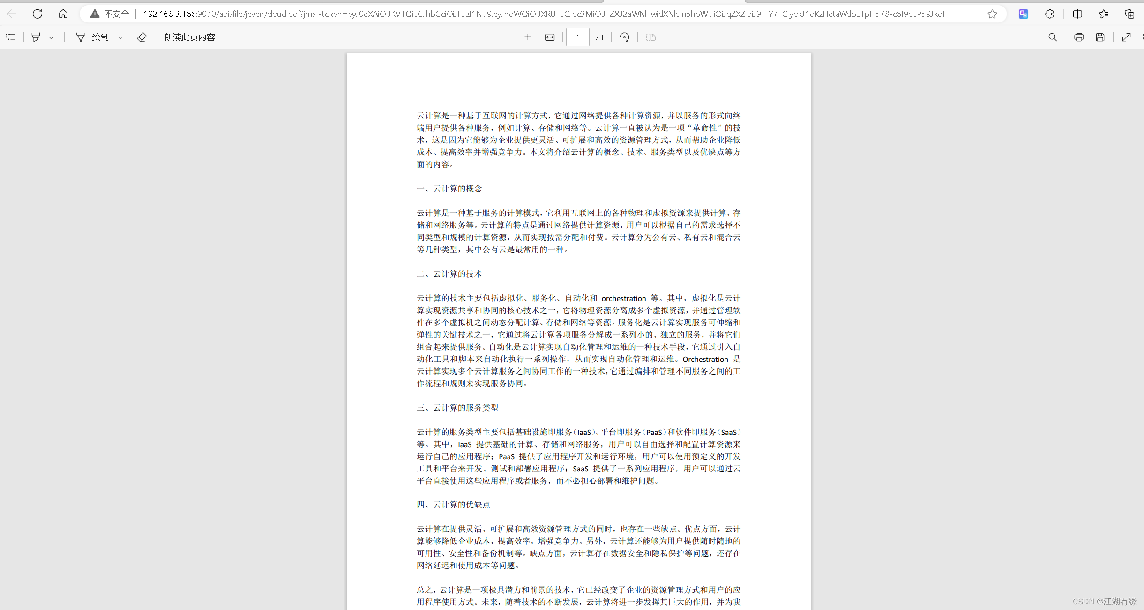This screenshot has width=1144, height=610.
Task: Toggle fit to width view
Action: pyautogui.click(x=550, y=37)
